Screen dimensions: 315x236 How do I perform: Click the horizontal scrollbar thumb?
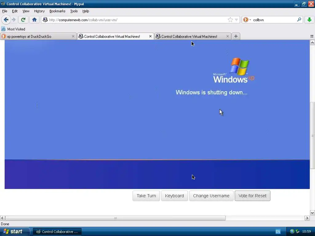click(115, 218)
